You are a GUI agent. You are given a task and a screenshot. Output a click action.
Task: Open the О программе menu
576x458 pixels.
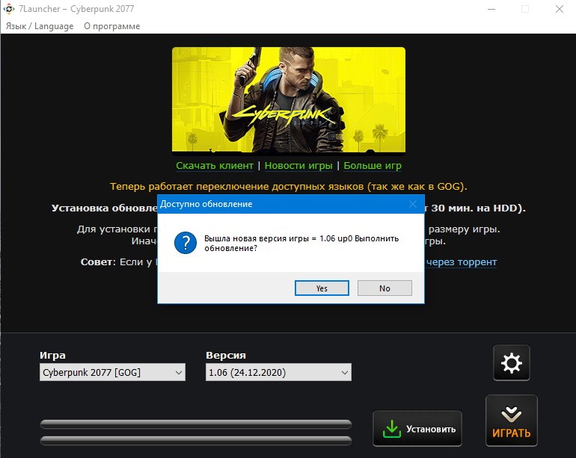click(112, 26)
